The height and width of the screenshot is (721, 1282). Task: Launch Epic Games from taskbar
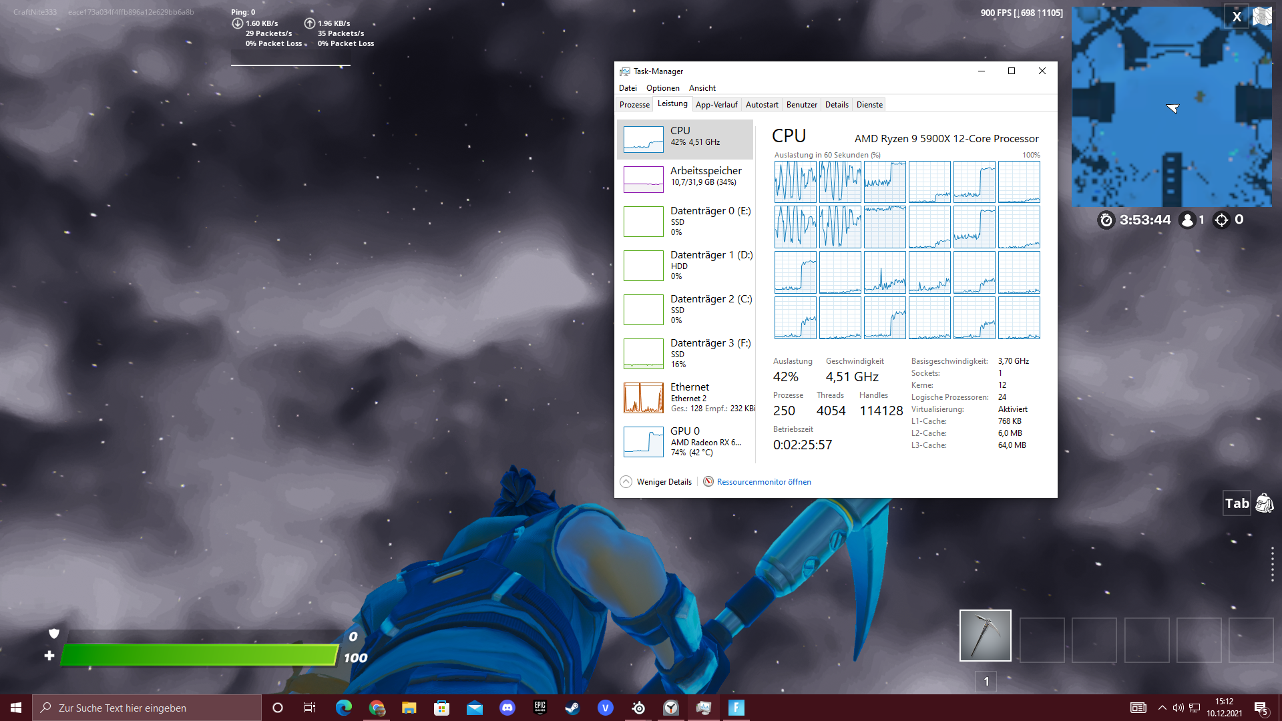pyautogui.click(x=540, y=708)
